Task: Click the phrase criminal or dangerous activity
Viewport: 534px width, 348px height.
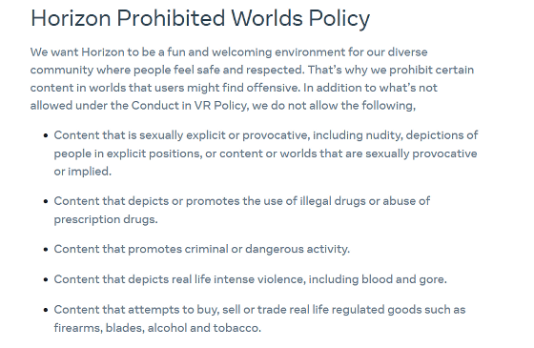Action: [x=267, y=249]
